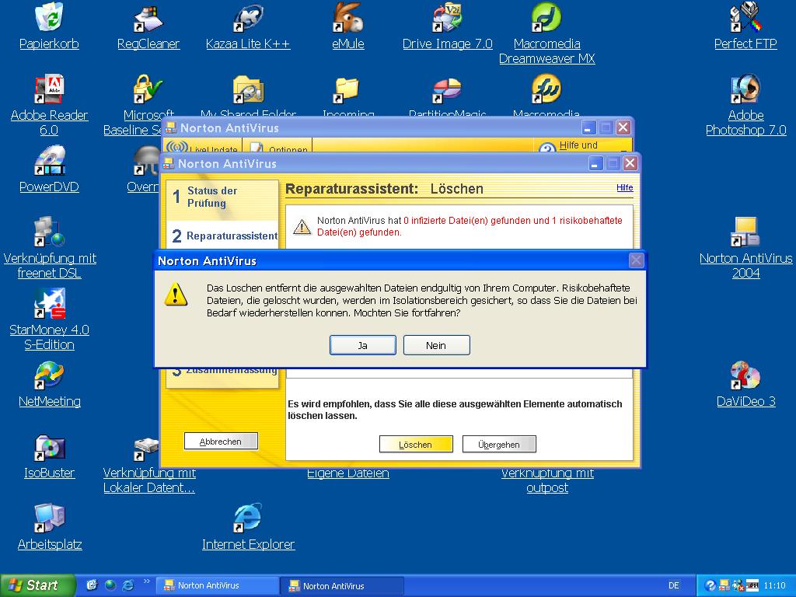Open the DE language indicator

tap(674, 586)
